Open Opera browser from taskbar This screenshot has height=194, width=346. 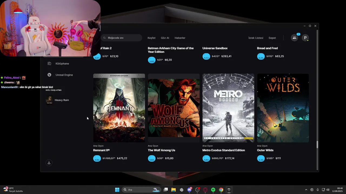205,190
